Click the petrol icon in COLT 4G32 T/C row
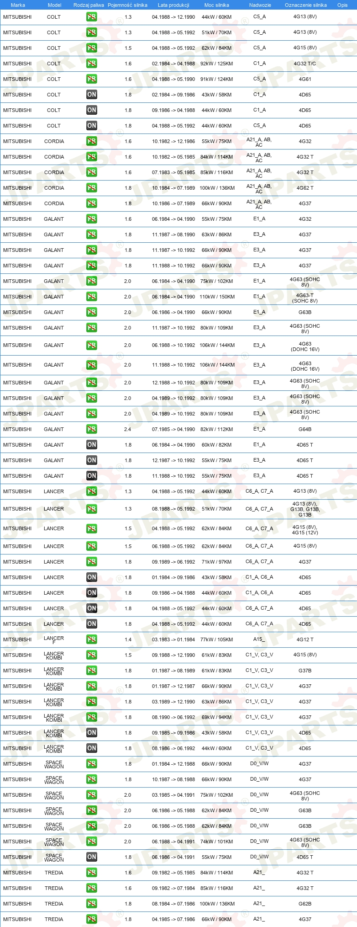The height and width of the screenshot is (927, 357). [x=92, y=64]
